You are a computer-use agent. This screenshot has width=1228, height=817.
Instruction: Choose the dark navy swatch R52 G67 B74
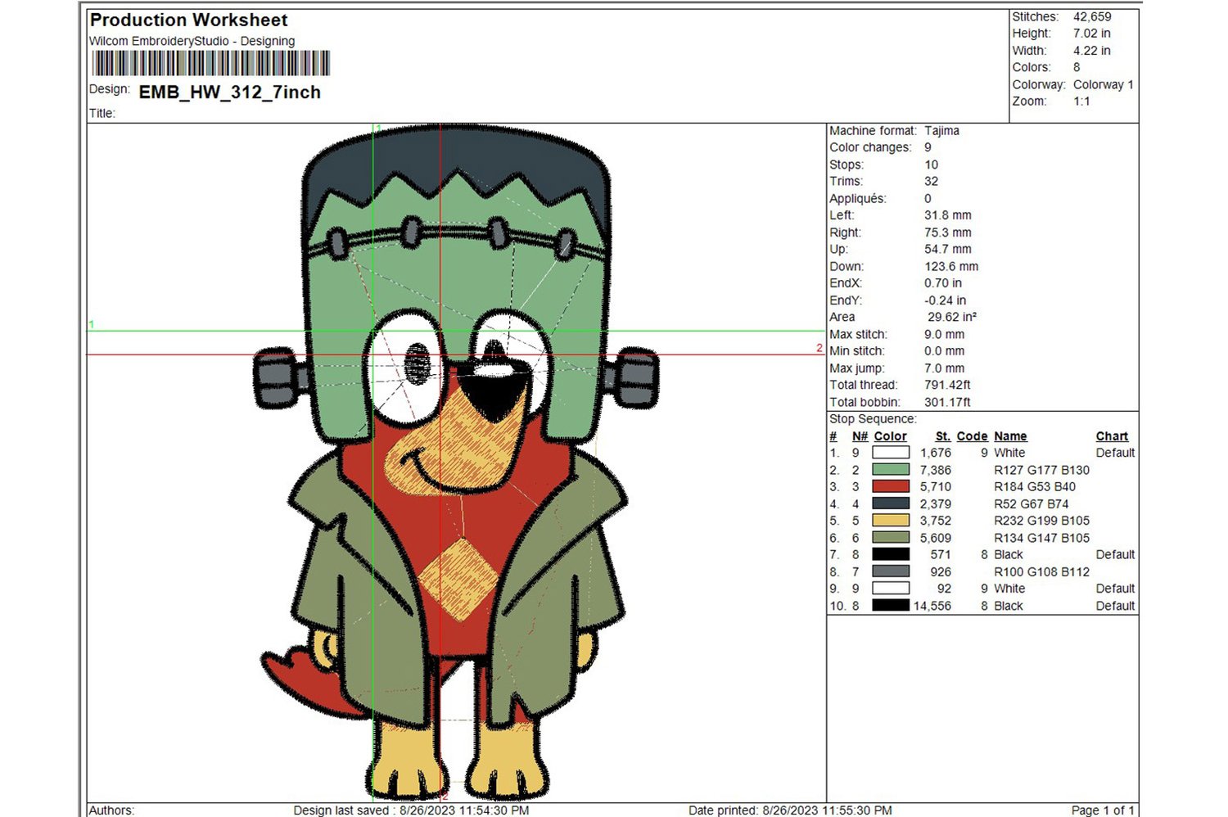pos(891,503)
